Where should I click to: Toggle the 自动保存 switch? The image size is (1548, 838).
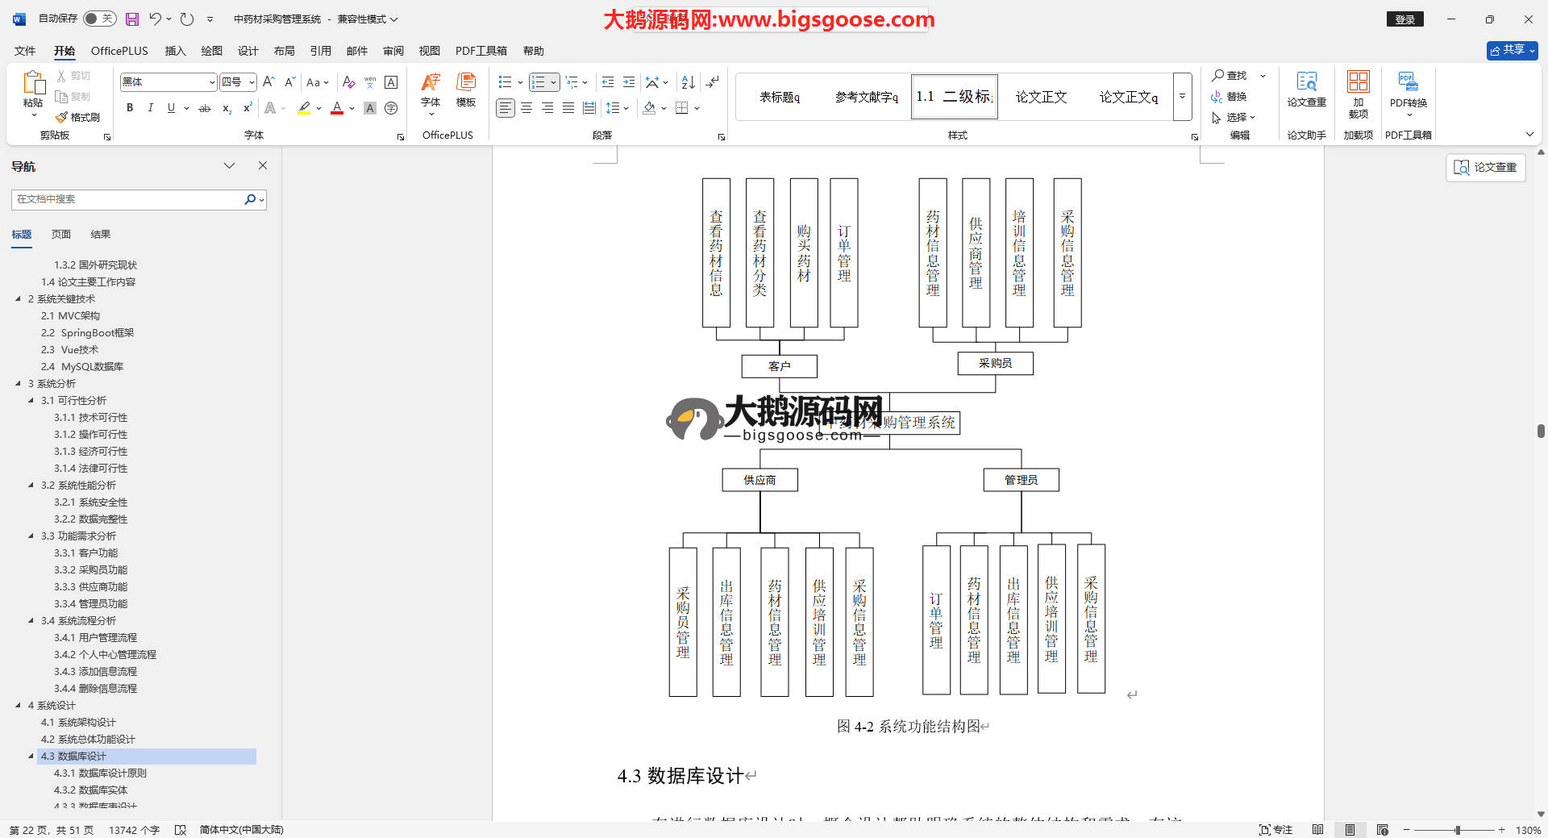click(100, 19)
